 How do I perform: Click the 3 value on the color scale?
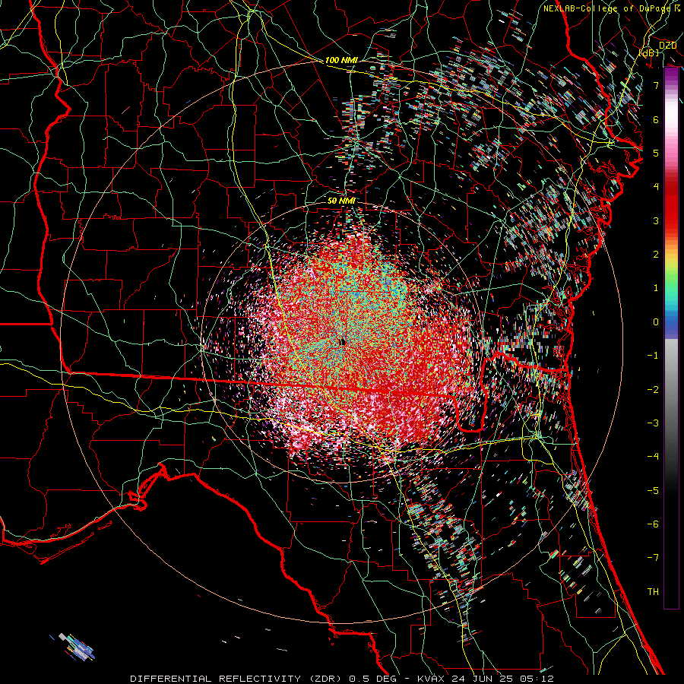click(656, 220)
